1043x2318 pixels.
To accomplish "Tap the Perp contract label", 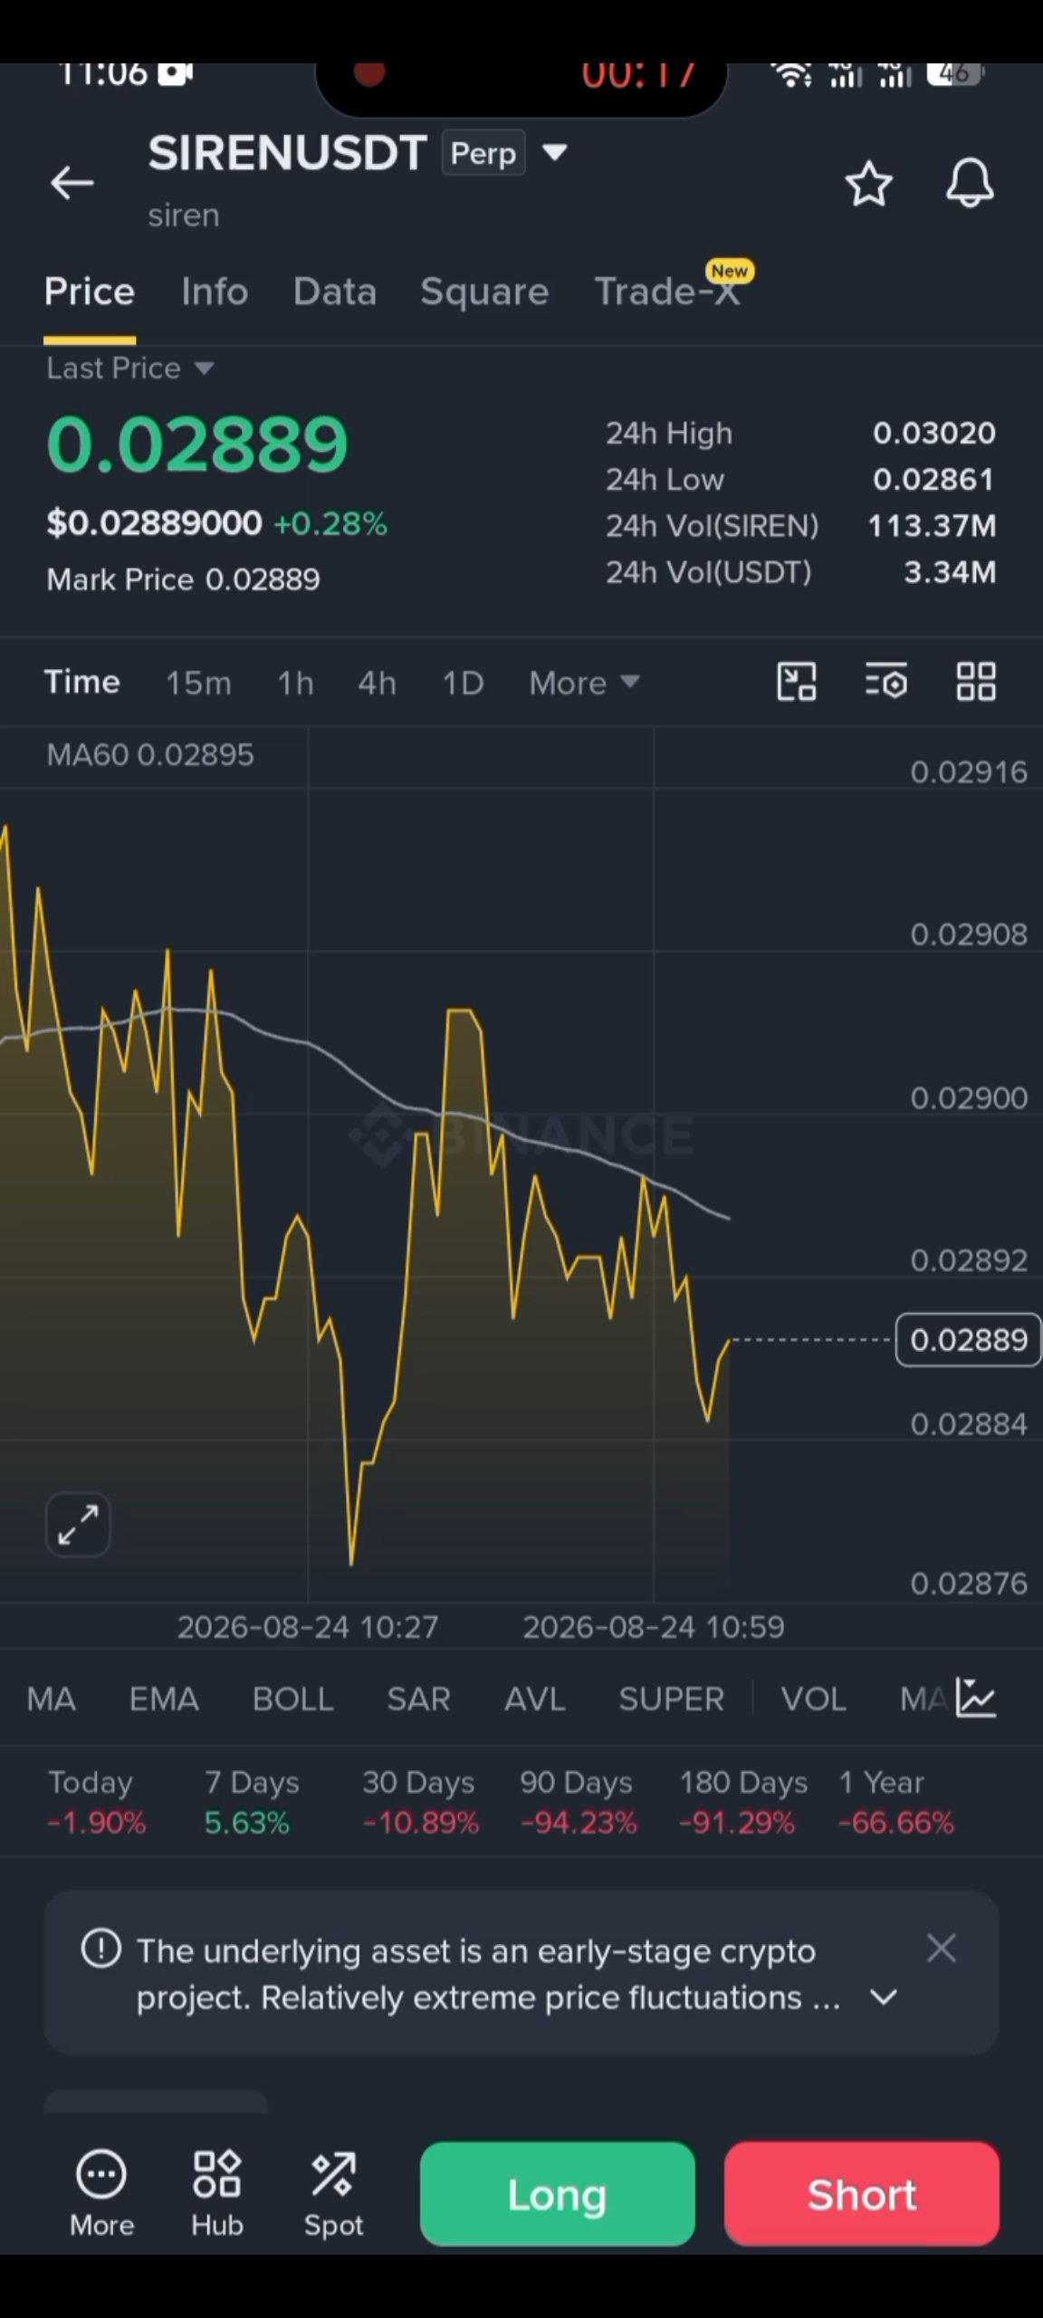I will pyautogui.click(x=483, y=153).
